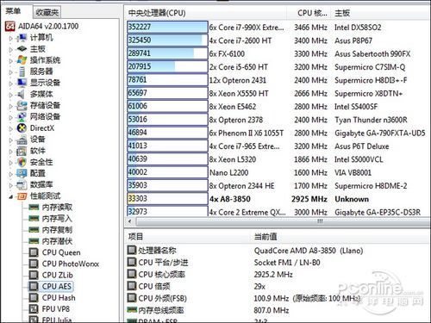Open the 显示设备 monitor icon
Image resolution: width=431 pixels, height=323 pixels.
coord(22,83)
